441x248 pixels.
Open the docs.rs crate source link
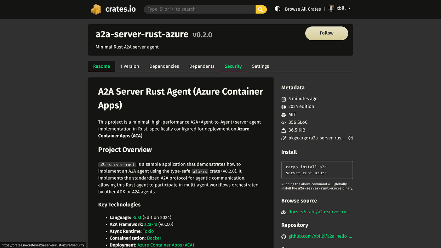click(320, 212)
